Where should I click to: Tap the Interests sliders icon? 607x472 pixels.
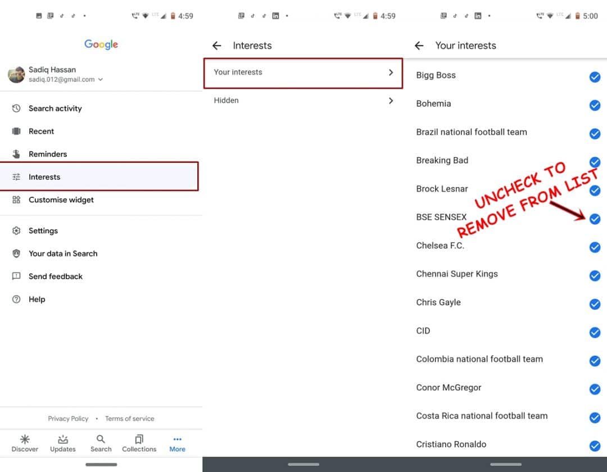(16, 177)
